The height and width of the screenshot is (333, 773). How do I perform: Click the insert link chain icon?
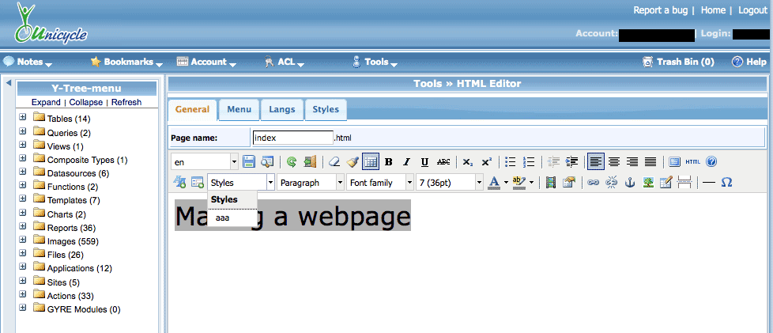point(593,183)
